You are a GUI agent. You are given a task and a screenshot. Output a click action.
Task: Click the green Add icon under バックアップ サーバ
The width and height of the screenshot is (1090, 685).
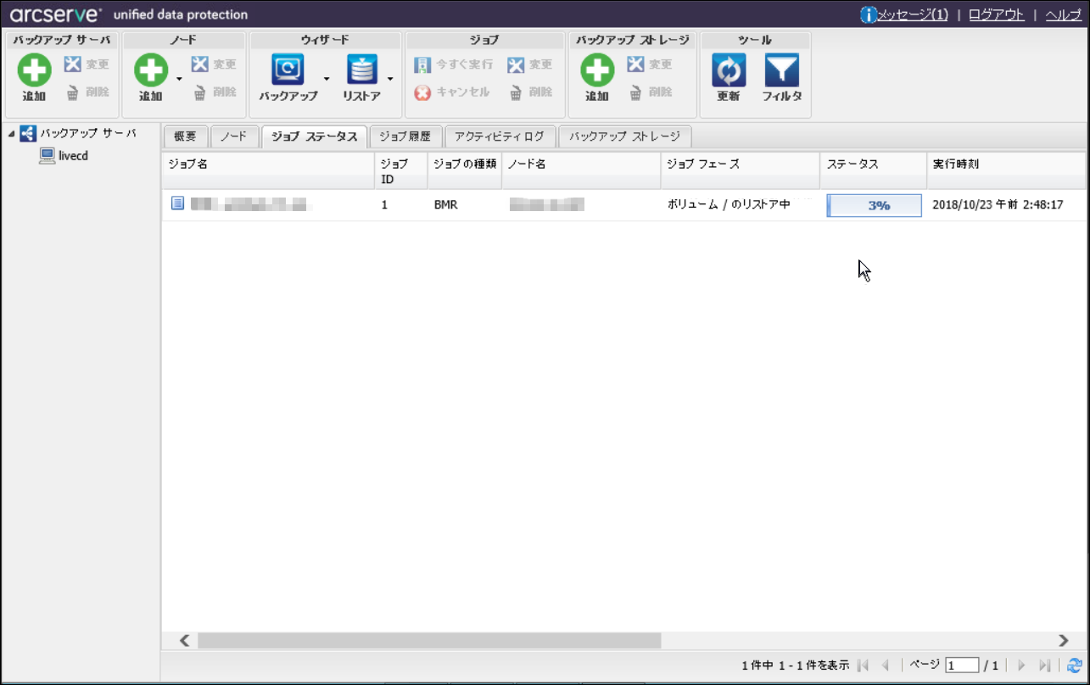tap(34, 70)
